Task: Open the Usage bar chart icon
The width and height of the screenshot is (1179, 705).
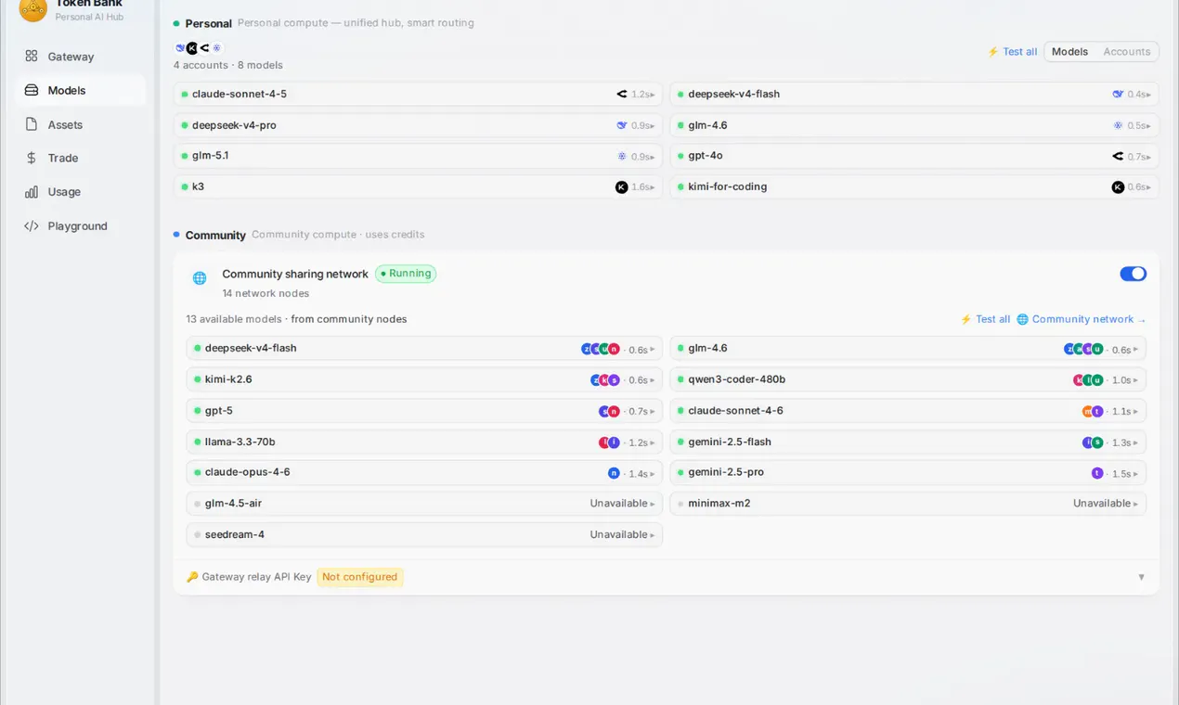Action: [32, 192]
